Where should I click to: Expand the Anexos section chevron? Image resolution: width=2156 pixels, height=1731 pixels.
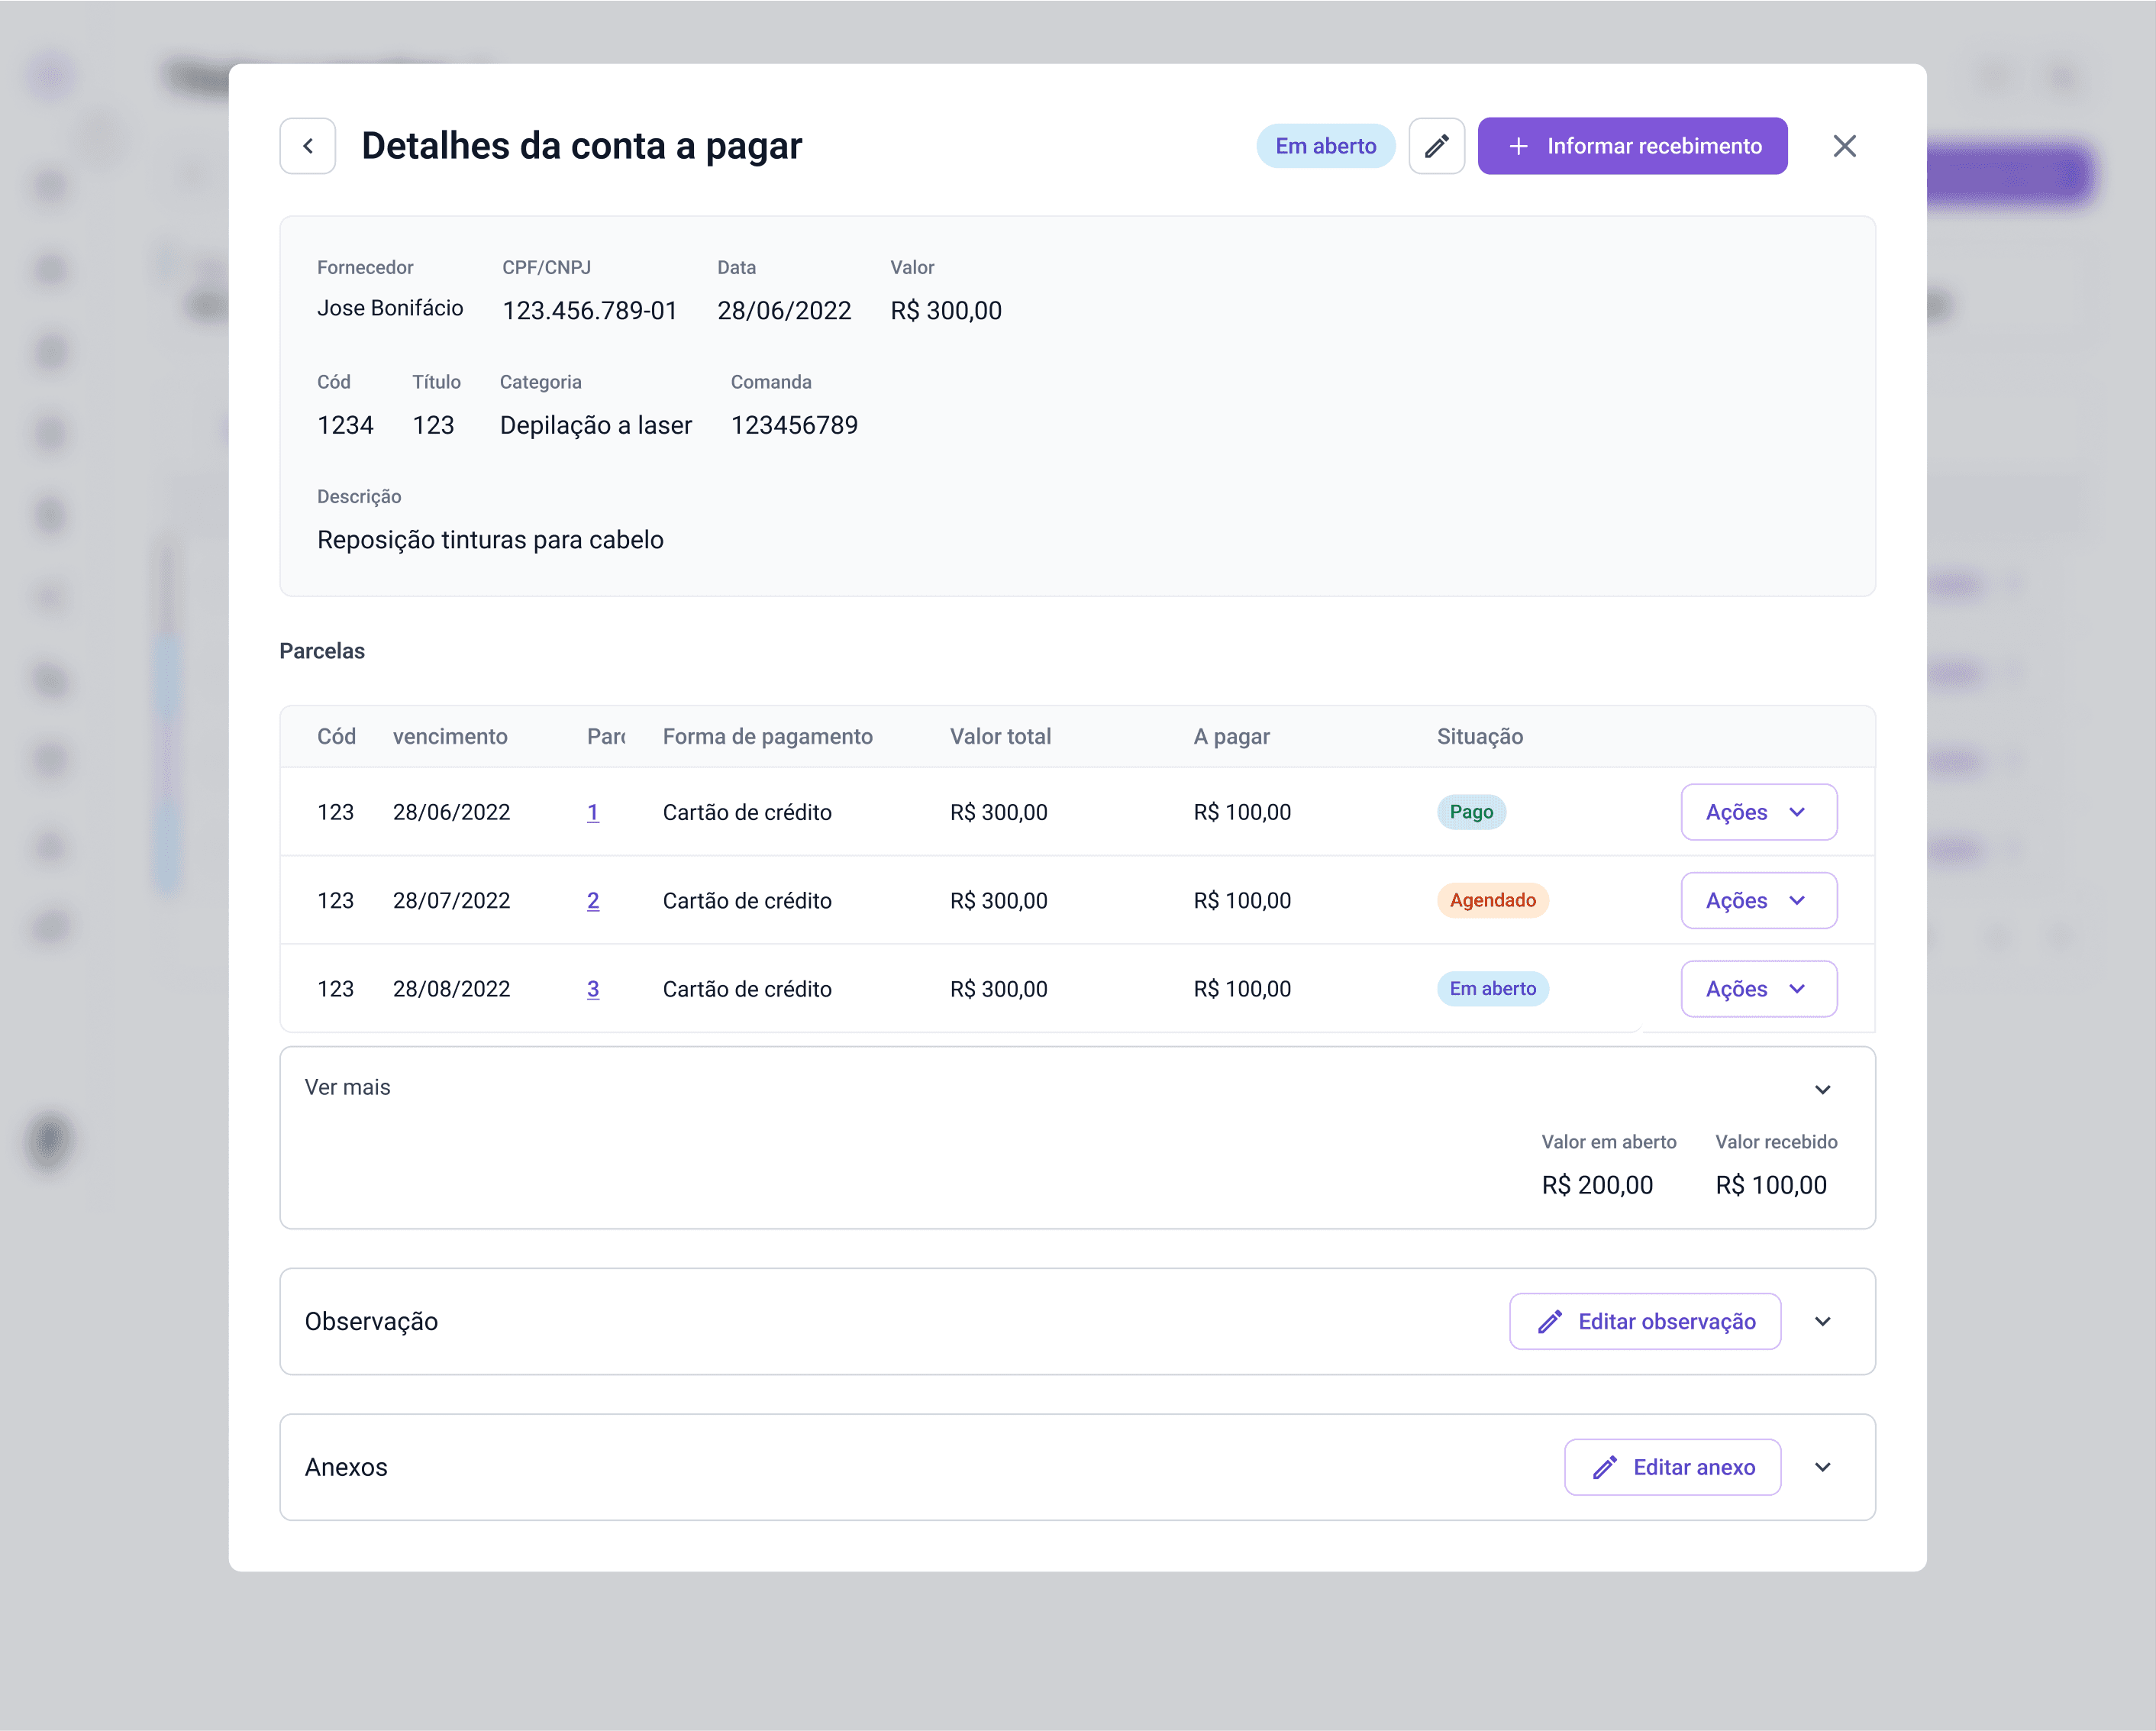[1822, 1467]
